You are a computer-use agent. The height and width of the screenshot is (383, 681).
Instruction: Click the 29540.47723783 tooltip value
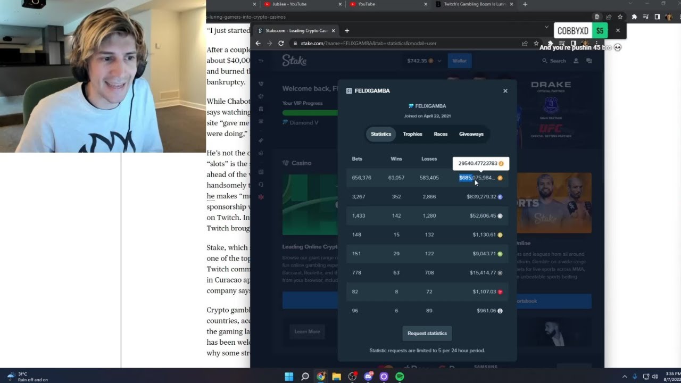pyautogui.click(x=478, y=163)
